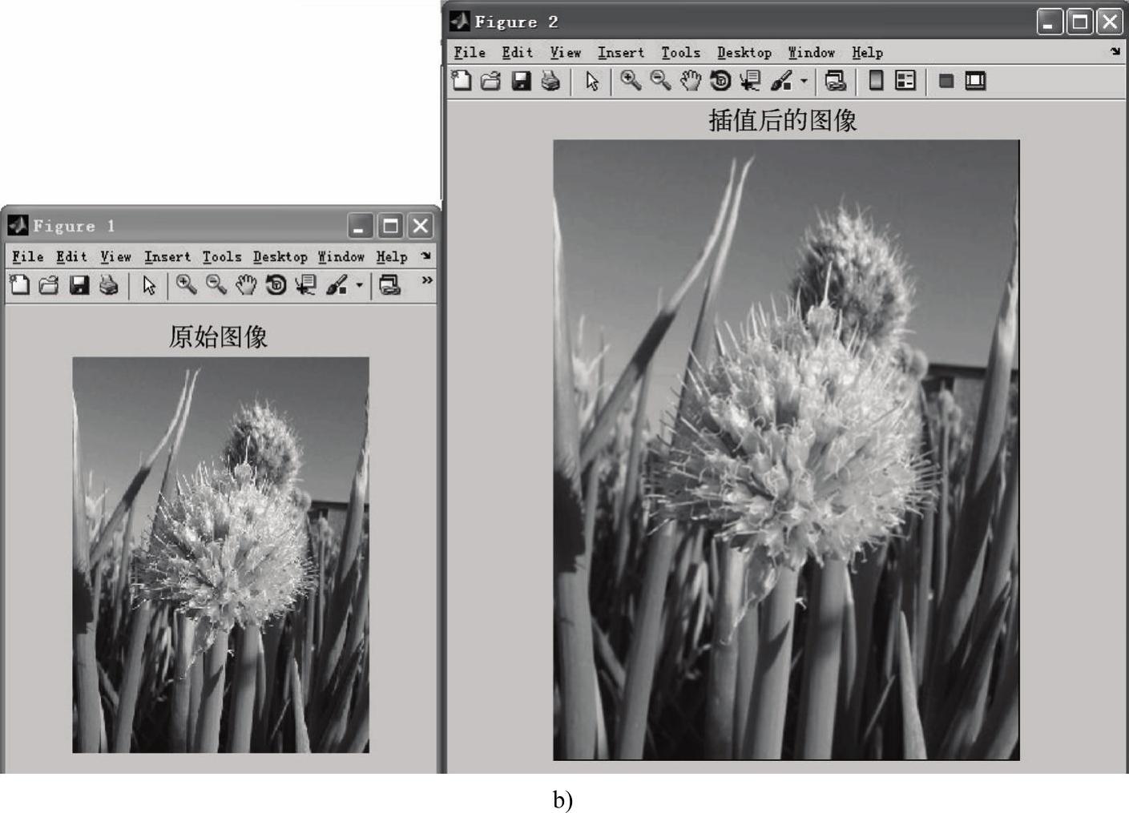Open Brush color dropdown arrow in Figure 1

(359, 284)
